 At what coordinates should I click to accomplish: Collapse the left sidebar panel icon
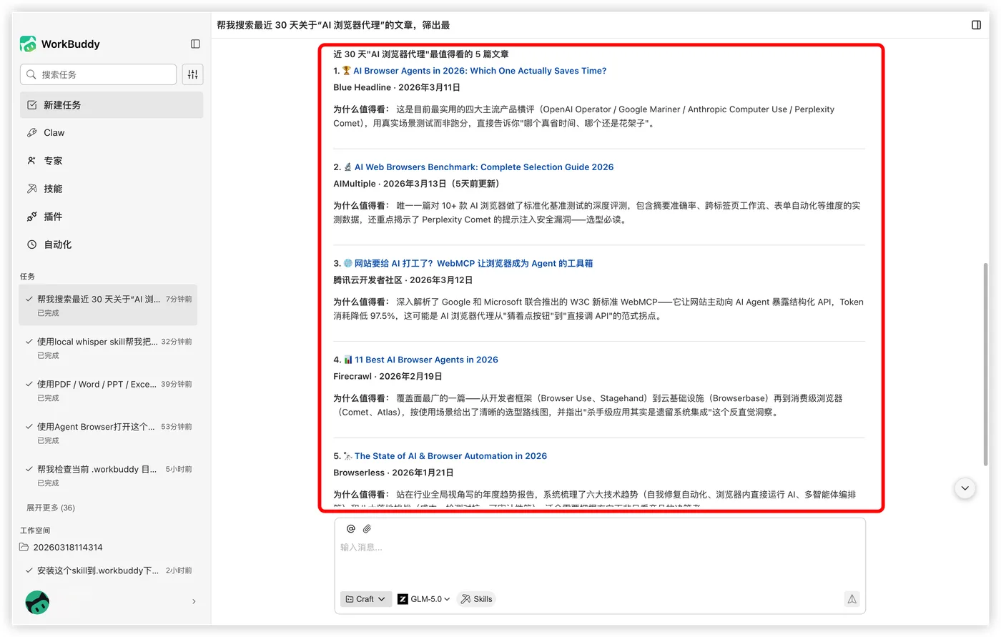coord(195,44)
